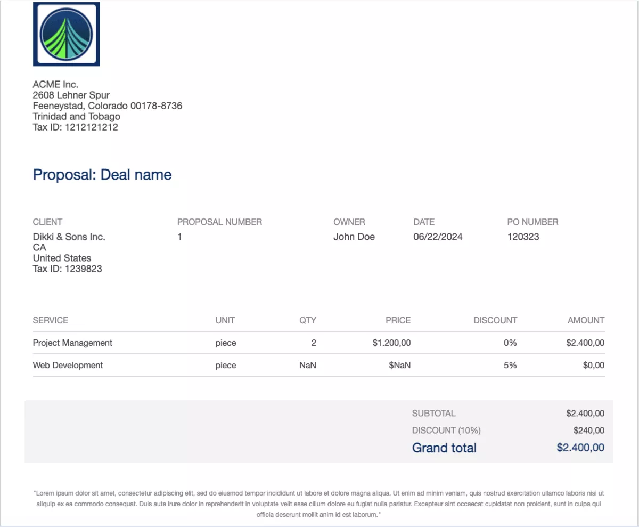Select the 'Web Development' service row
Viewport: 639px width, 527px height.
pos(318,365)
